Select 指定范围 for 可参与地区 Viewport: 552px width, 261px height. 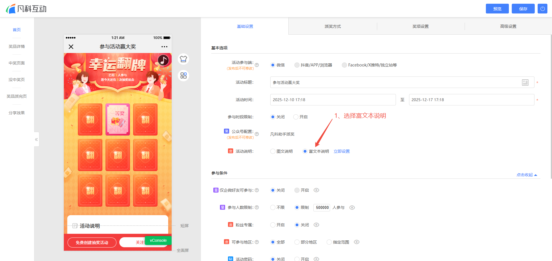(x=329, y=242)
